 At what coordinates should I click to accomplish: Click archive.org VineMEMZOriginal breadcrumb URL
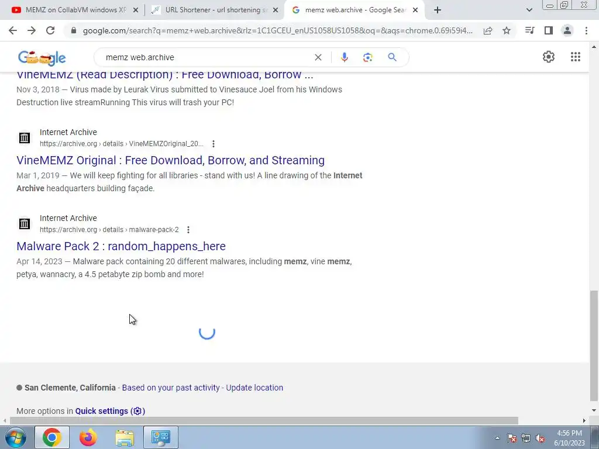coord(122,144)
